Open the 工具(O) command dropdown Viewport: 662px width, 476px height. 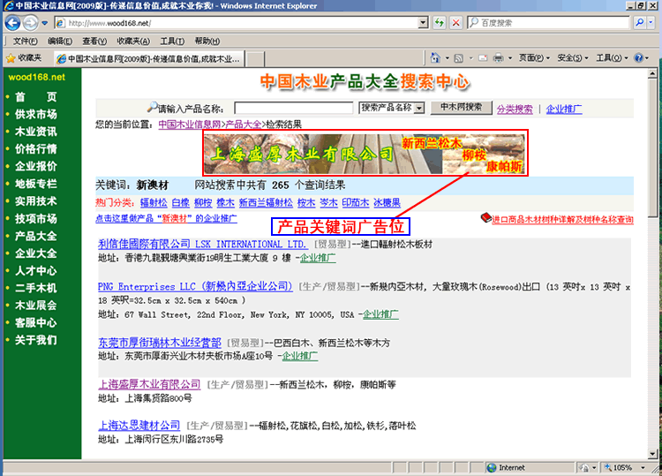pyautogui.click(x=612, y=58)
